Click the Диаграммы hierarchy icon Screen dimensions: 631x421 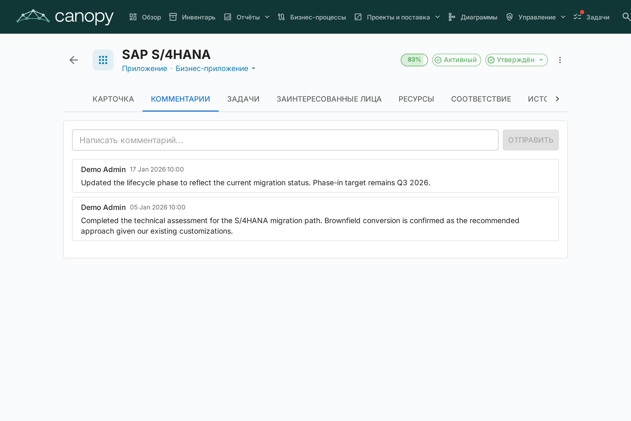point(452,17)
